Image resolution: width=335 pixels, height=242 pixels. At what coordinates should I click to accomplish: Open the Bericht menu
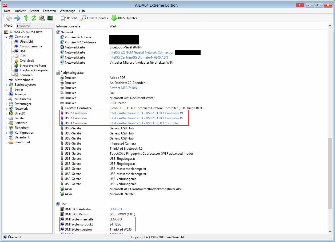point(34,11)
